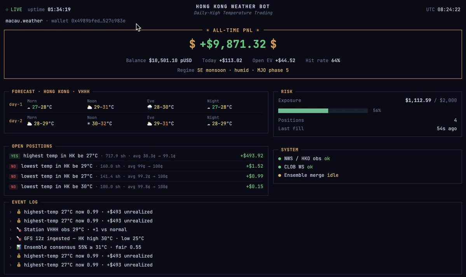This screenshot has width=466, height=277.
Task: Click the NO badge on lowest temp 29°C position
Action: (x=13, y=166)
